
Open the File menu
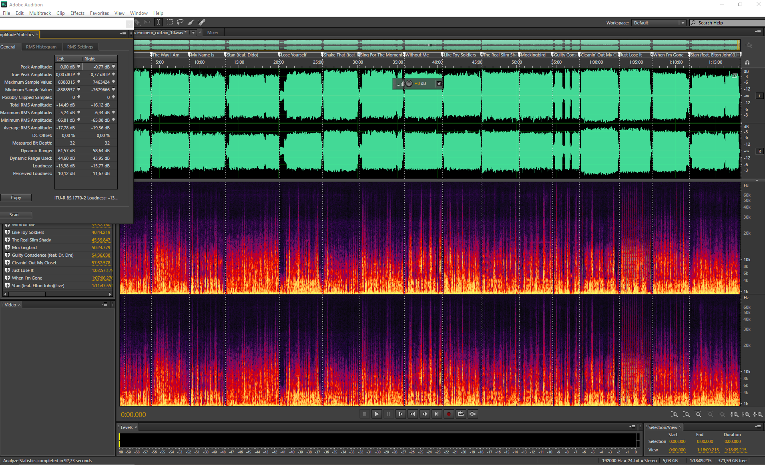[6, 13]
